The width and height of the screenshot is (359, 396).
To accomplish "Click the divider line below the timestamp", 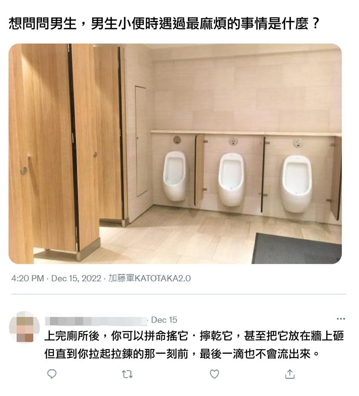I will (x=179, y=294).
